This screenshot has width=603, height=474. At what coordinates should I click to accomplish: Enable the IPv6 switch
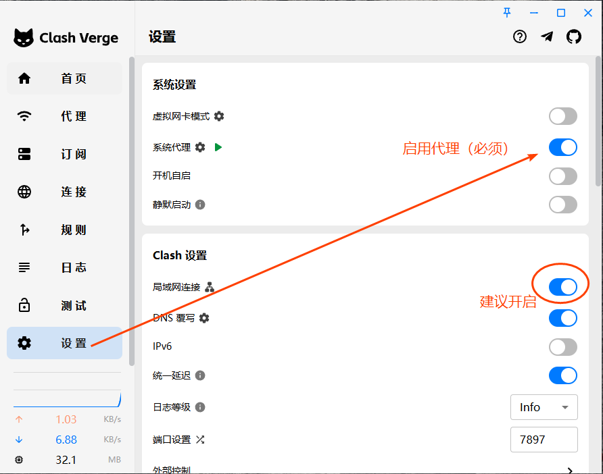click(x=563, y=347)
